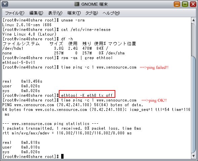Screen dimensions: 198x161
Task: Click the red 'ping OK!!' annotation
Action: point(154,100)
